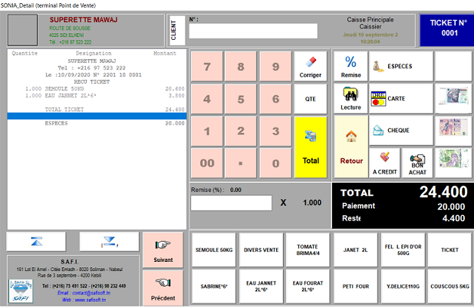The width and height of the screenshot is (474, 308).
Task: Tap keypad single 0 key
Action: [x=275, y=163]
